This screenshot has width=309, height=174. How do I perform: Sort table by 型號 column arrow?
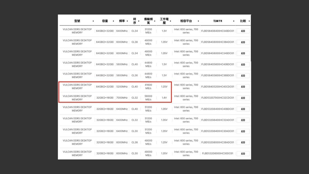point(93,21)
